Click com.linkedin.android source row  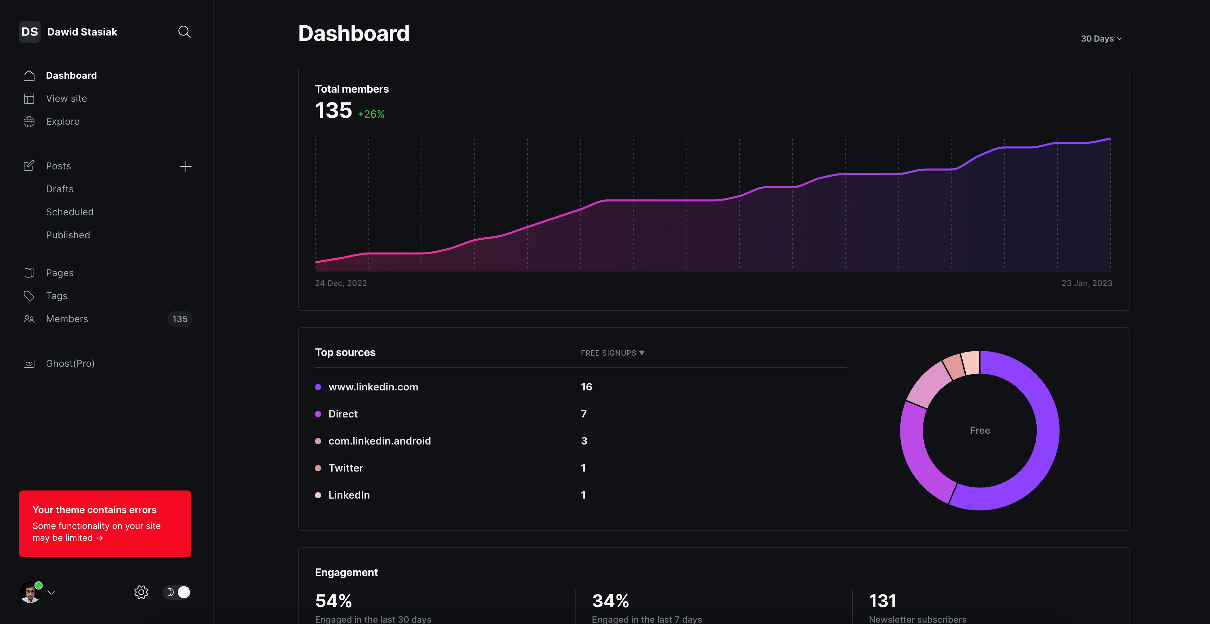point(580,441)
